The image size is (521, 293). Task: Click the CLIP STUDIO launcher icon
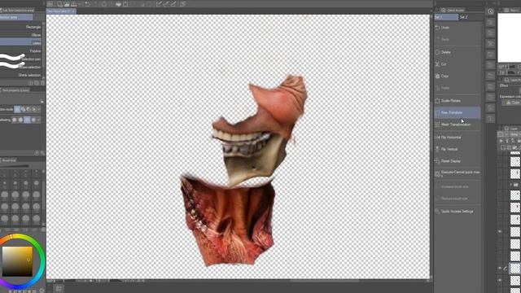pyautogui.click(x=50, y=4)
